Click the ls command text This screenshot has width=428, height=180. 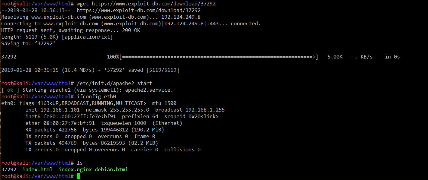[x=80, y=163]
